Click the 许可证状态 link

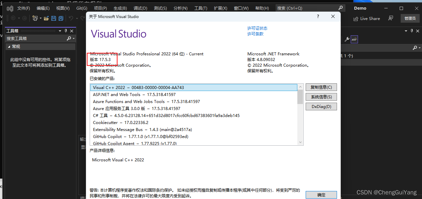[x=257, y=28]
